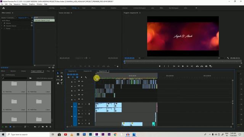Open the Program monitor zoom level dropdown
The height and width of the screenshot is (137, 244).
click(142, 58)
